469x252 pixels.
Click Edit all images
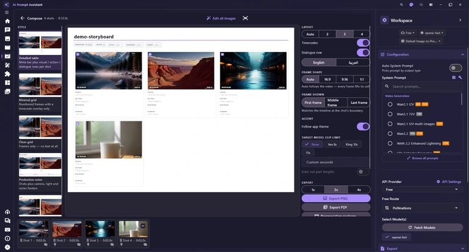[x=221, y=18]
